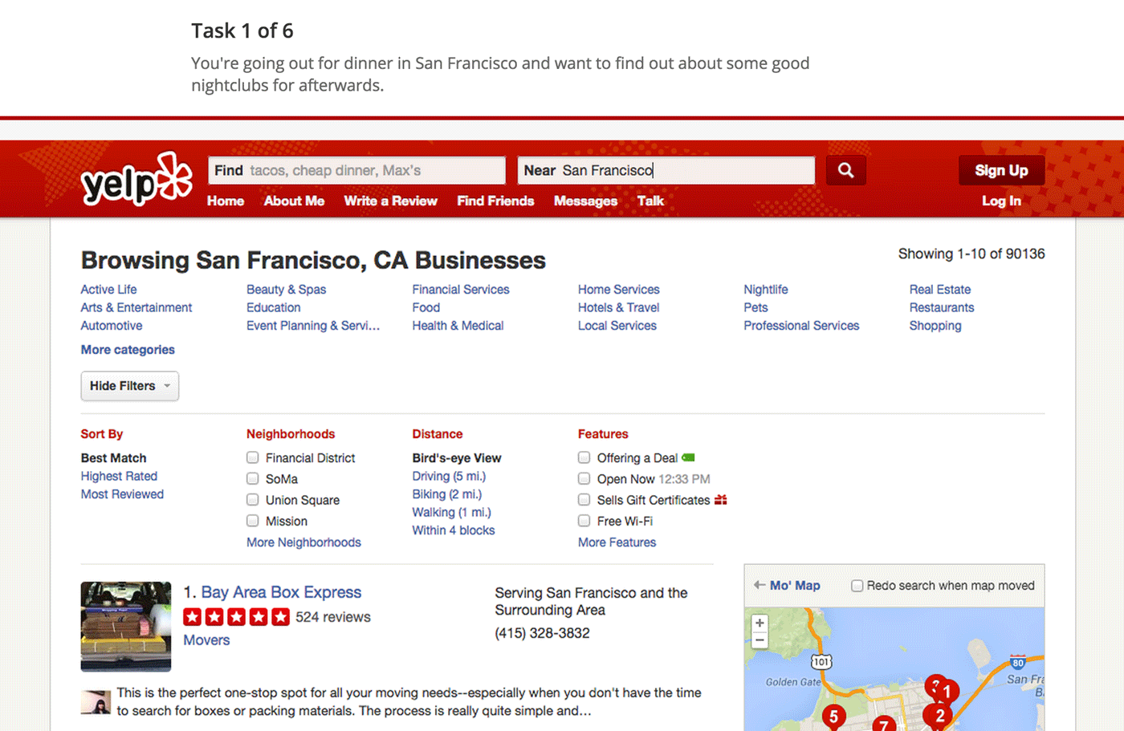
Task: Click phone number (415) 328-3832
Action: tap(542, 633)
